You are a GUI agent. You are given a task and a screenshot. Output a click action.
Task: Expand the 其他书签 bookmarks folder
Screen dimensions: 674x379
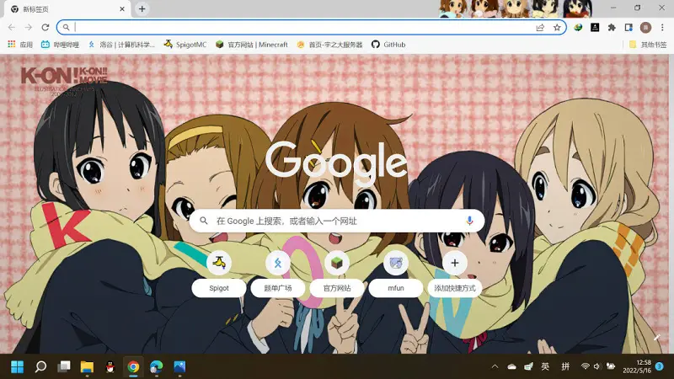[647, 45]
